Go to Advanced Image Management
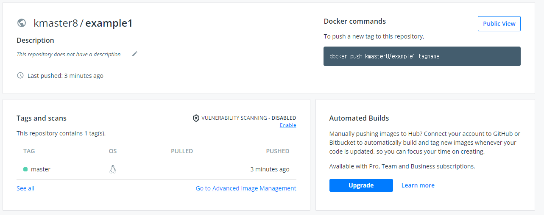The image size is (544, 215). [x=246, y=188]
